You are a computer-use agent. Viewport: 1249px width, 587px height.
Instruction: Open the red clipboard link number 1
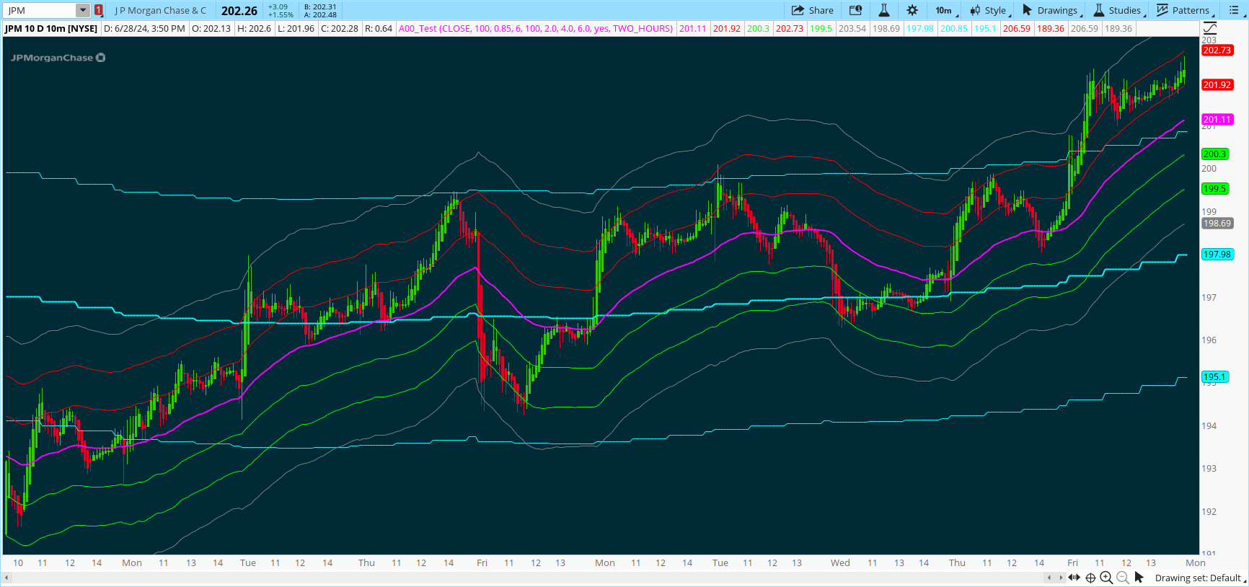[99, 10]
